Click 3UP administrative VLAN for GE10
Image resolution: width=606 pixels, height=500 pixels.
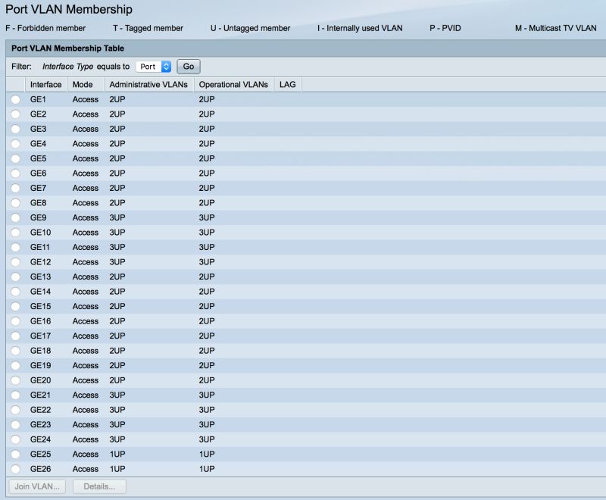click(117, 233)
